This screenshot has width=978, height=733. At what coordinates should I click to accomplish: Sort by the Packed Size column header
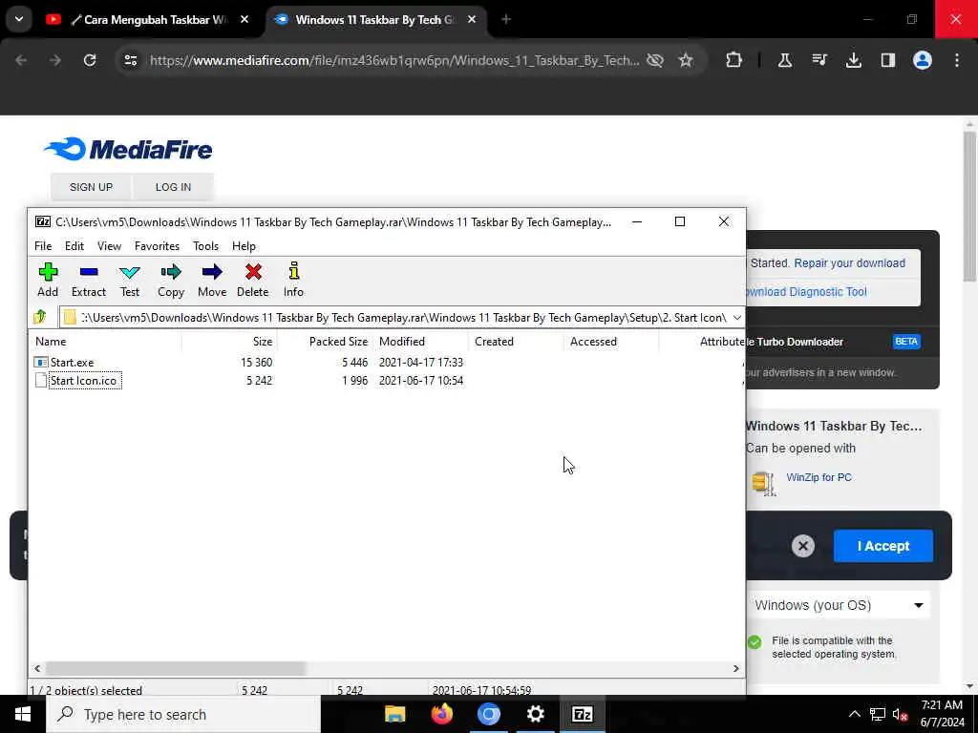point(325,342)
